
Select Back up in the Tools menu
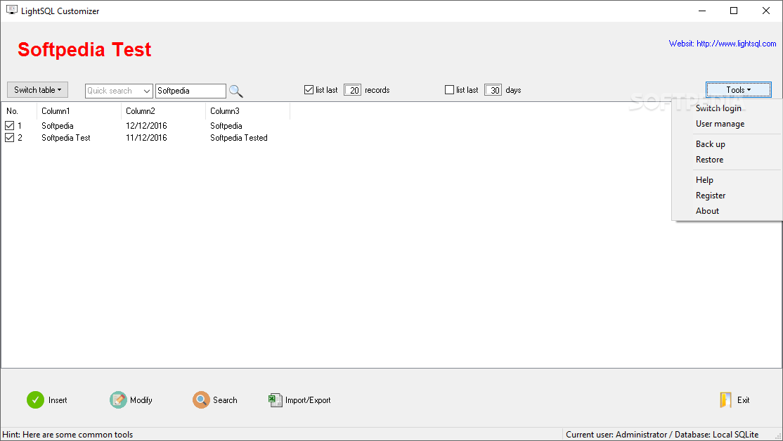[710, 144]
